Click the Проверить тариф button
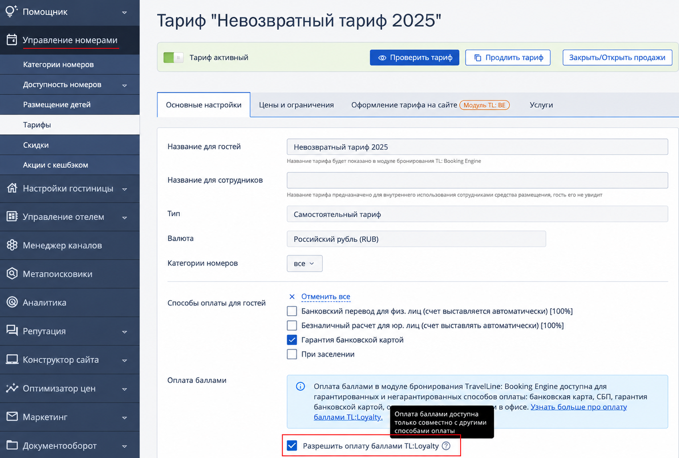Image resolution: width=679 pixels, height=458 pixels. click(x=414, y=57)
